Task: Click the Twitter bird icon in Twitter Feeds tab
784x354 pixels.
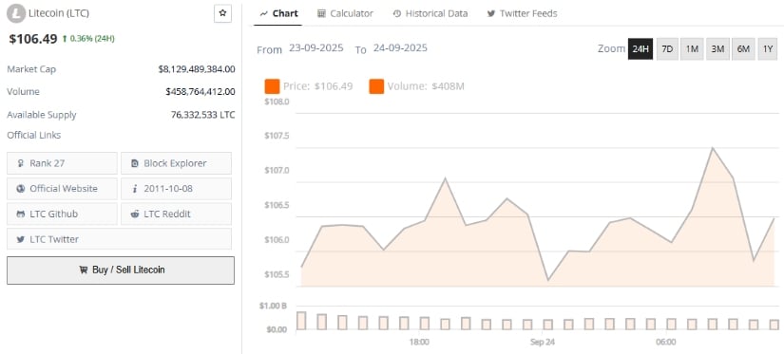Action: 491,13
